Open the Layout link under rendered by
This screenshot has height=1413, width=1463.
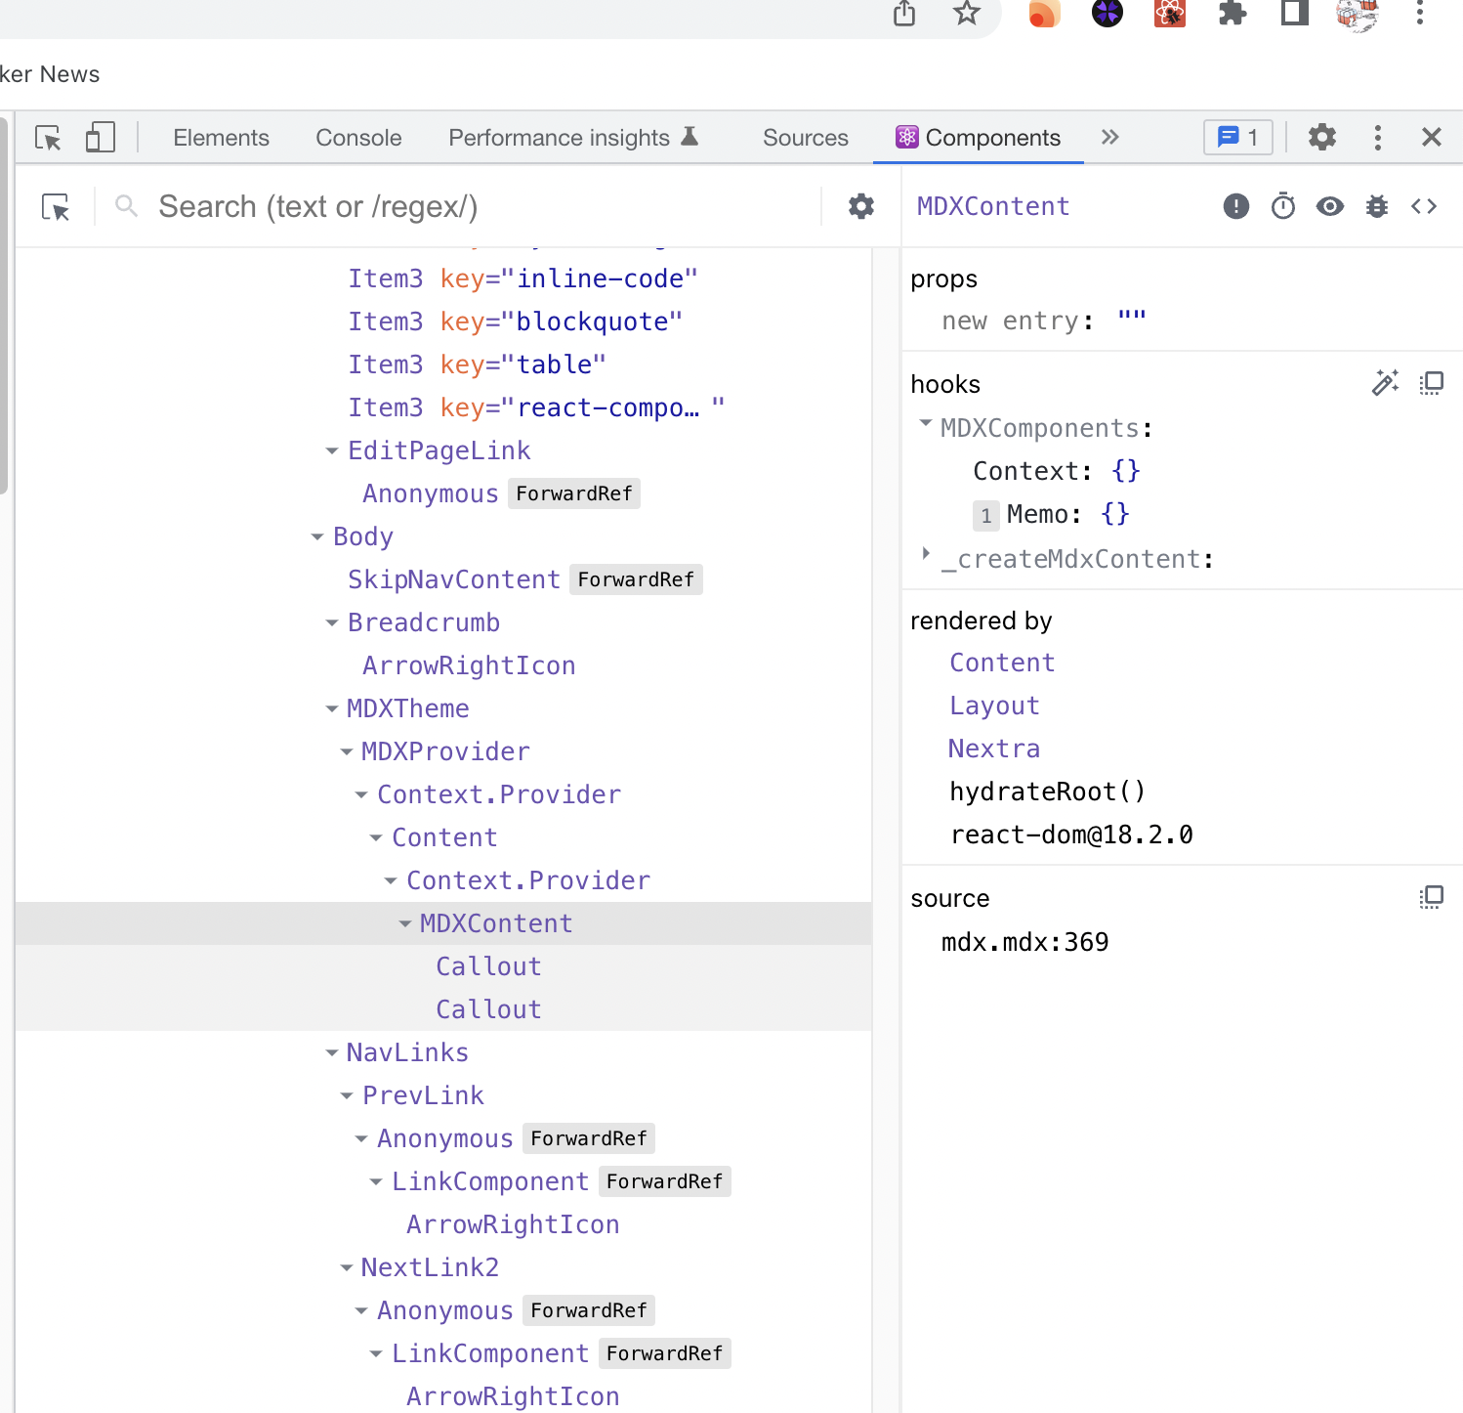(x=994, y=705)
